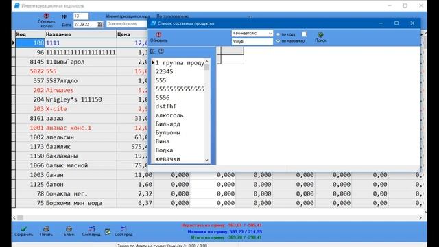Select group '22345' in list
Screen dimensions: 439x247
[165, 71]
